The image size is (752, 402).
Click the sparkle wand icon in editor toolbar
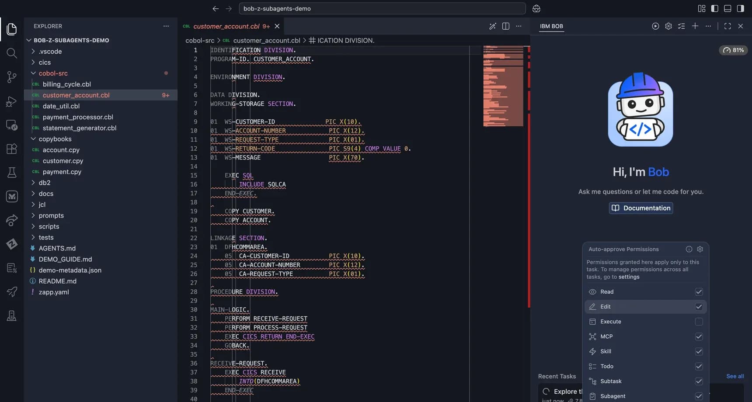point(493,26)
